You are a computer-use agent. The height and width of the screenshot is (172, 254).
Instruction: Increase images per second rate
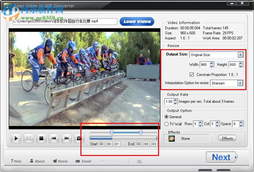(175, 100)
